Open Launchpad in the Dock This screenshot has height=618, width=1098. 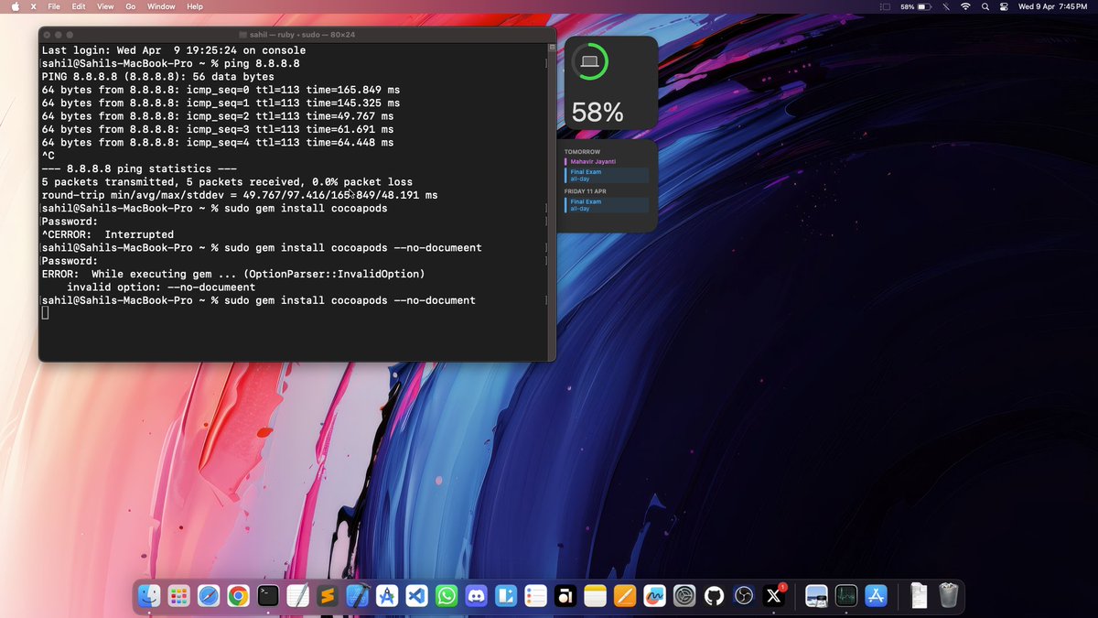178,596
